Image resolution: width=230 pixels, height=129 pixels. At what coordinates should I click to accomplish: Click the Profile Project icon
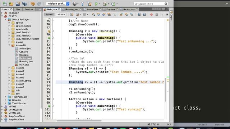coord(113,4)
